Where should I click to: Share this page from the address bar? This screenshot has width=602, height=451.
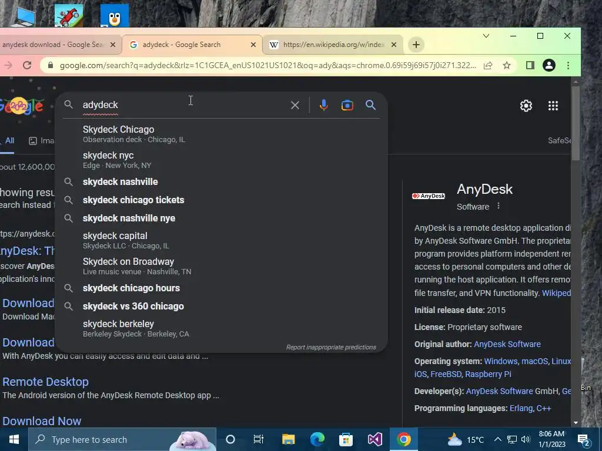488,65
